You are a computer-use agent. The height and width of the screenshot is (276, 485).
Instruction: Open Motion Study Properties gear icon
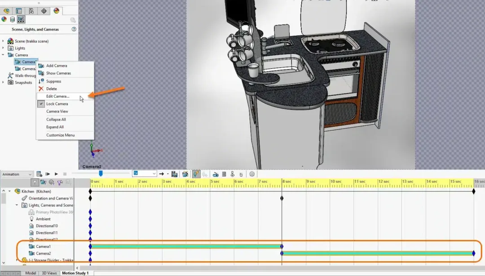[x=252, y=174]
